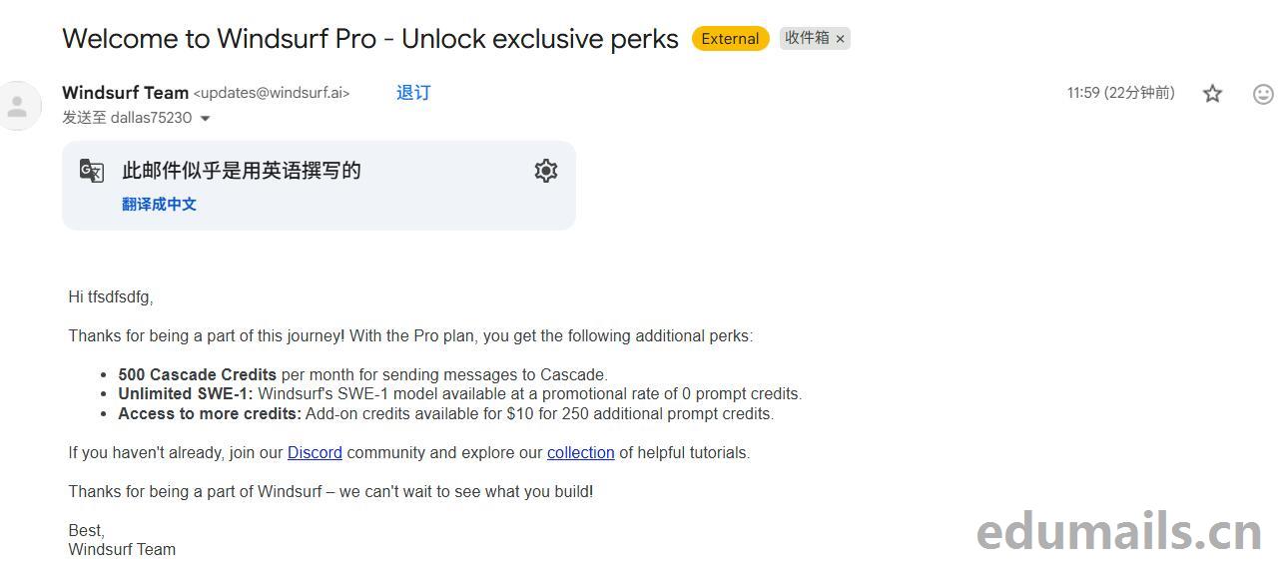Remove the 收件箱 label with X

pos(841,39)
